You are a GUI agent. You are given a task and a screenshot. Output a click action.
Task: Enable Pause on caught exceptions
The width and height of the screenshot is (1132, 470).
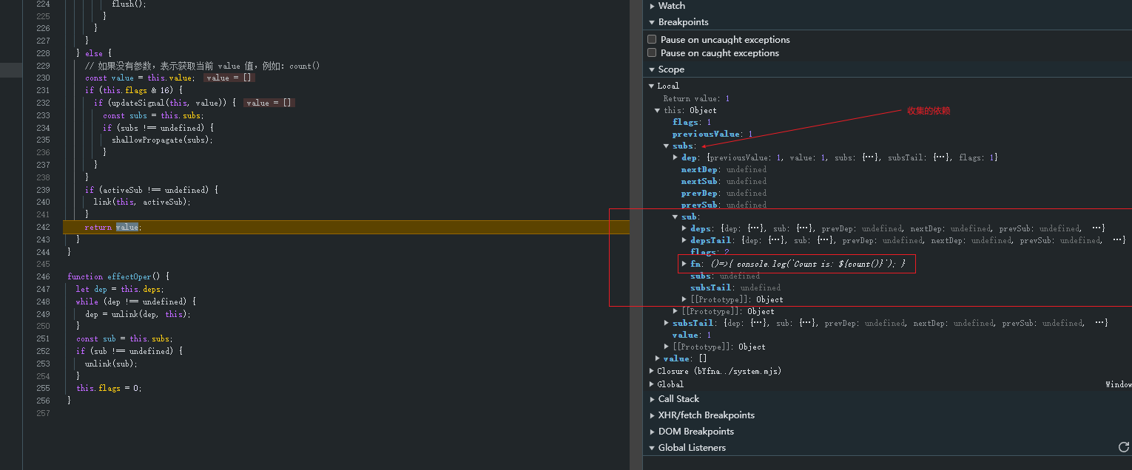(652, 52)
